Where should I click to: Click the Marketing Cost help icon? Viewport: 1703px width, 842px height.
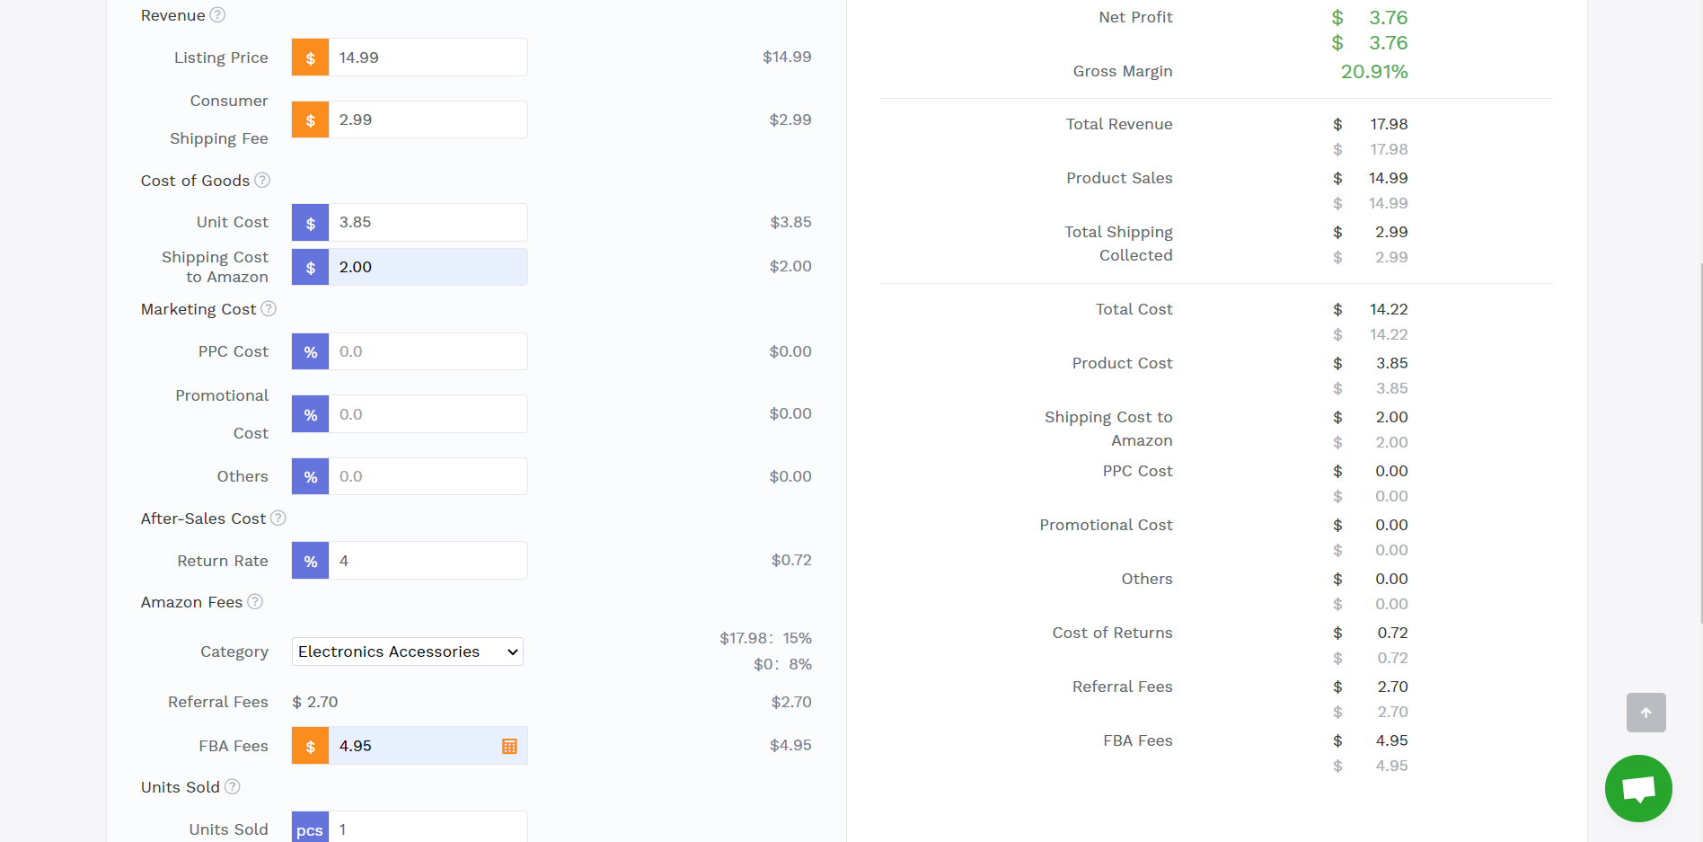click(269, 309)
